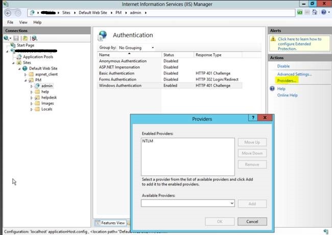Select the Forms Authentication row

[170, 79]
